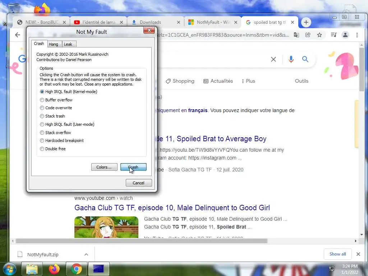
Task: Select Double free radio button
Action: [x=42, y=149]
